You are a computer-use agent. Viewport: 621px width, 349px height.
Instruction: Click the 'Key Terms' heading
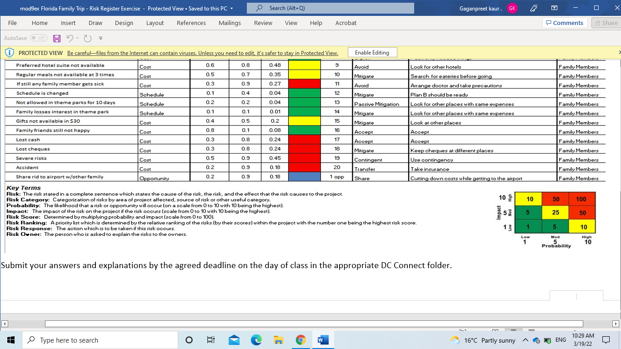[x=23, y=188]
